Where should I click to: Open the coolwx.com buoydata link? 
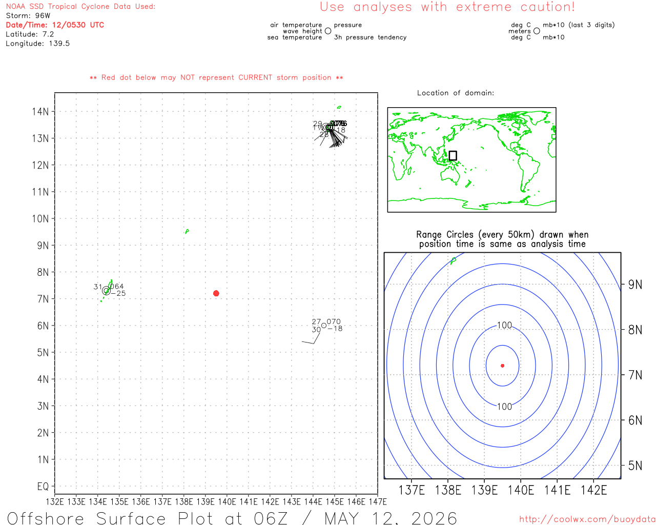pos(587,519)
